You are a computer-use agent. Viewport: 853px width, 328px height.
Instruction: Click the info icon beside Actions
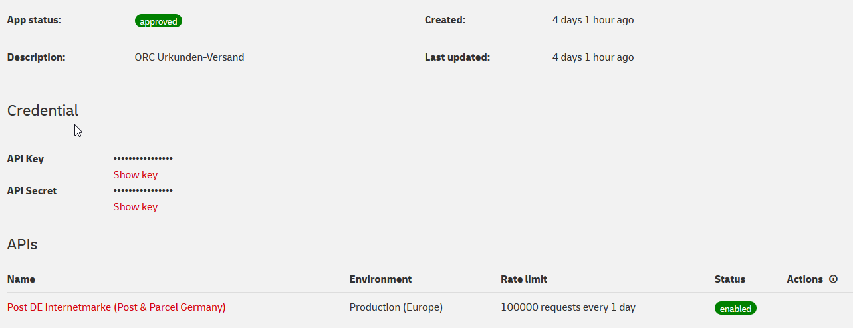coord(833,279)
